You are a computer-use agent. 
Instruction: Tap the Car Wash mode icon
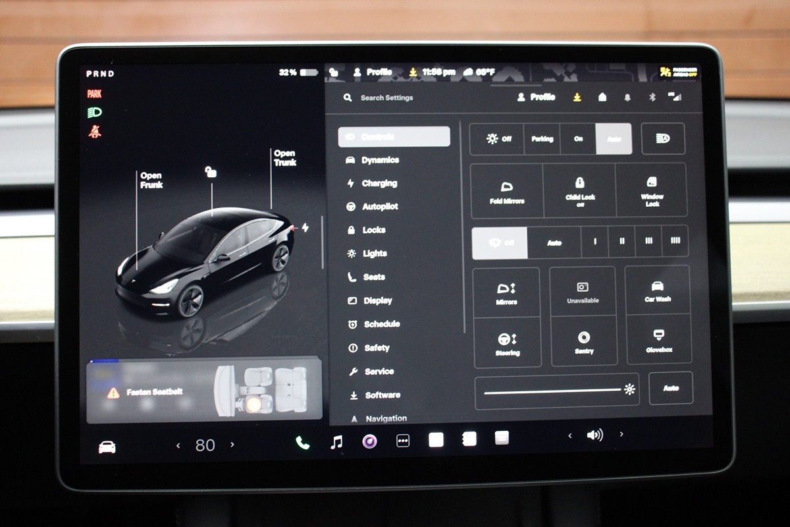pyautogui.click(x=657, y=291)
